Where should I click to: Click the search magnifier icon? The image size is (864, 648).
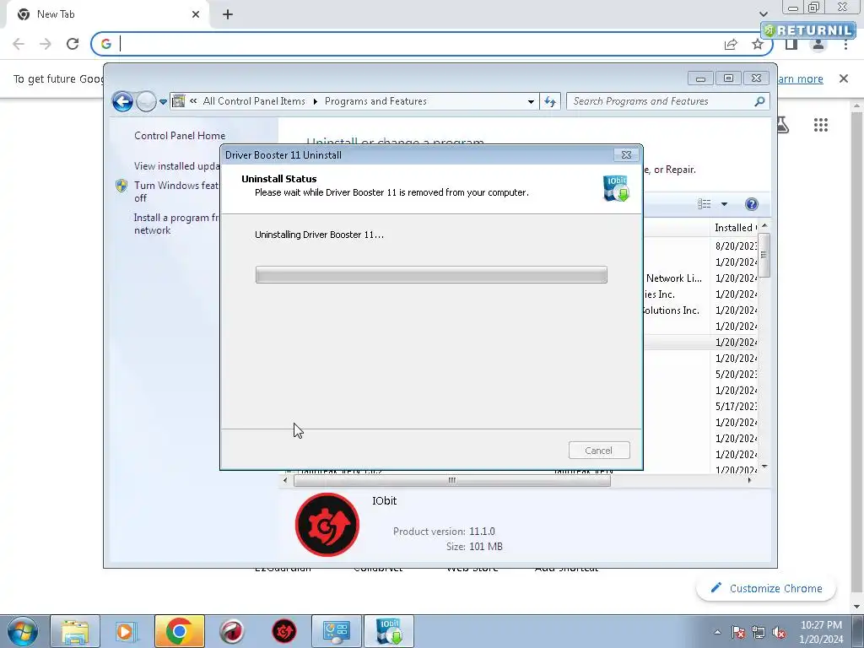[x=759, y=101]
